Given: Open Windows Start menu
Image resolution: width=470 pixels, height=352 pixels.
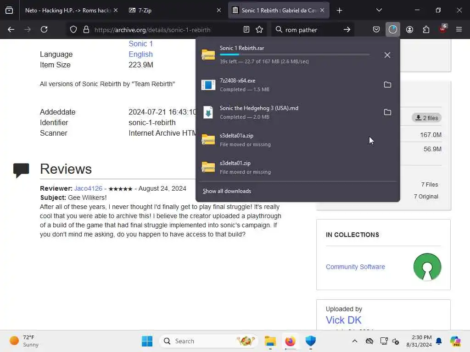Looking at the screenshot, I should [x=147, y=341].
